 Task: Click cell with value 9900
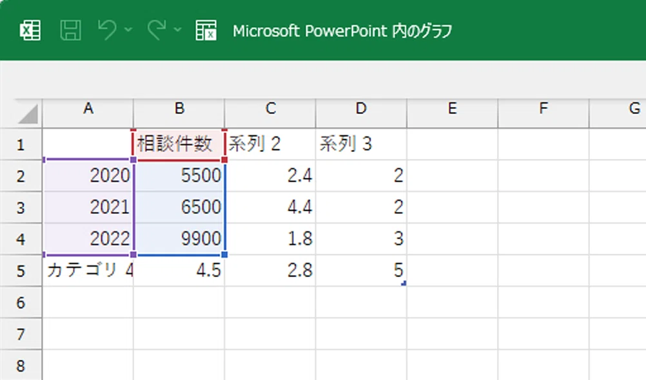point(179,239)
